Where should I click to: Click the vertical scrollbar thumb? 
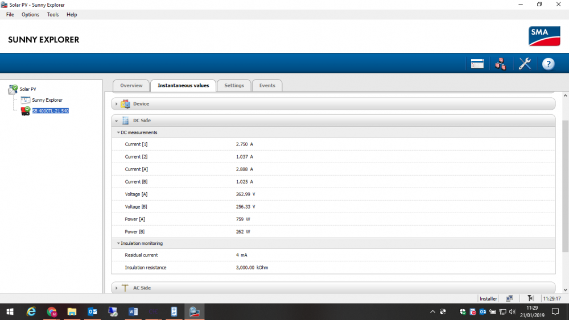pyautogui.click(x=565, y=186)
